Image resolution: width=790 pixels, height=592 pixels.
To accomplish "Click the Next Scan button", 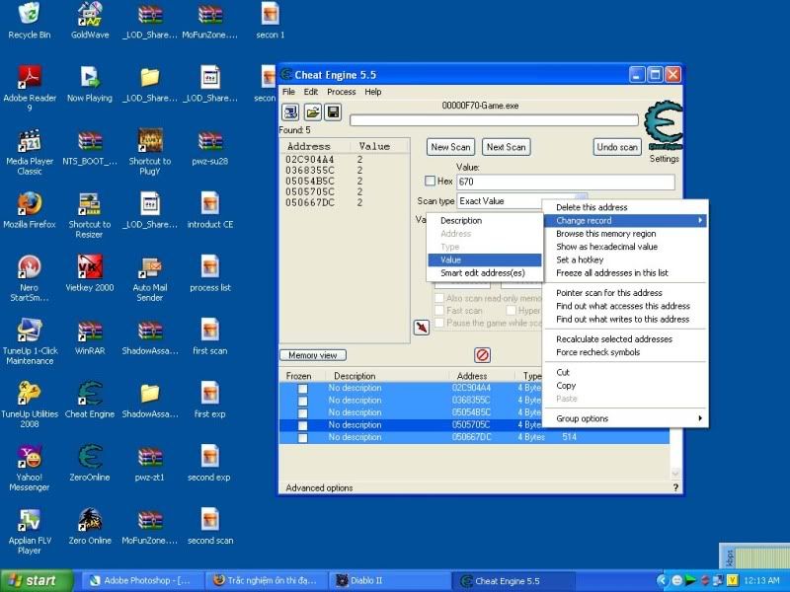I will point(506,147).
